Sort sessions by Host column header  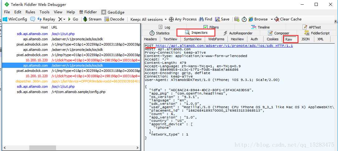(44, 27)
